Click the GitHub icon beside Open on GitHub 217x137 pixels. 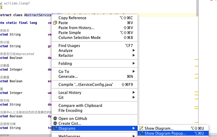(x=55, y=118)
